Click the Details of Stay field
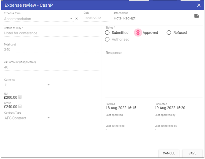The image size is (205, 159). coord(52,33)
